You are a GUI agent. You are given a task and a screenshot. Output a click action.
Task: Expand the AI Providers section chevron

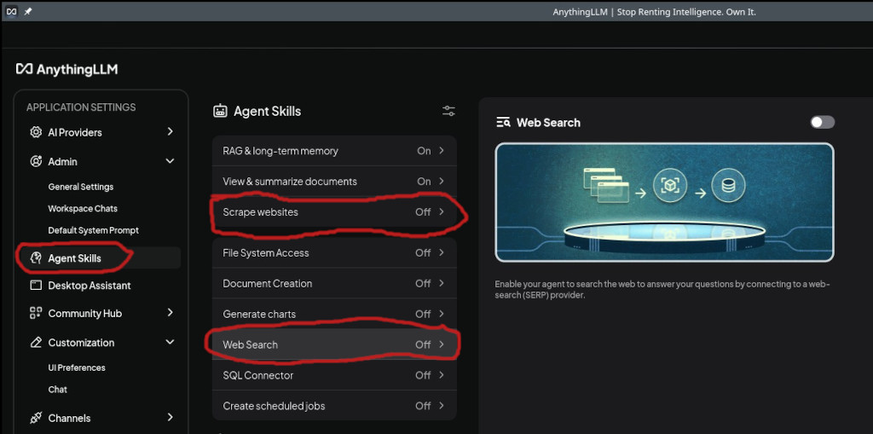pos(170,131)
